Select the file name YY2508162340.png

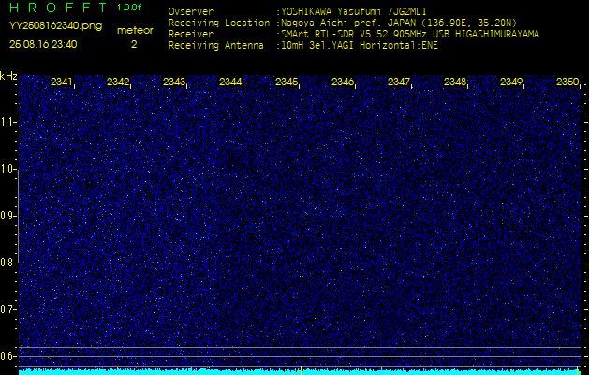point(55,26)
